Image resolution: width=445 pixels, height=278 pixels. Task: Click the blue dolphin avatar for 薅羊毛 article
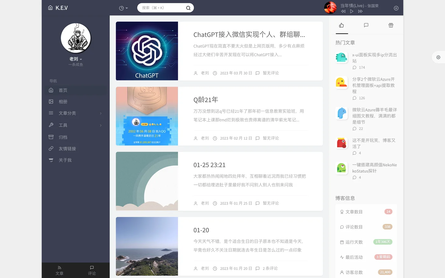[341, 113]
